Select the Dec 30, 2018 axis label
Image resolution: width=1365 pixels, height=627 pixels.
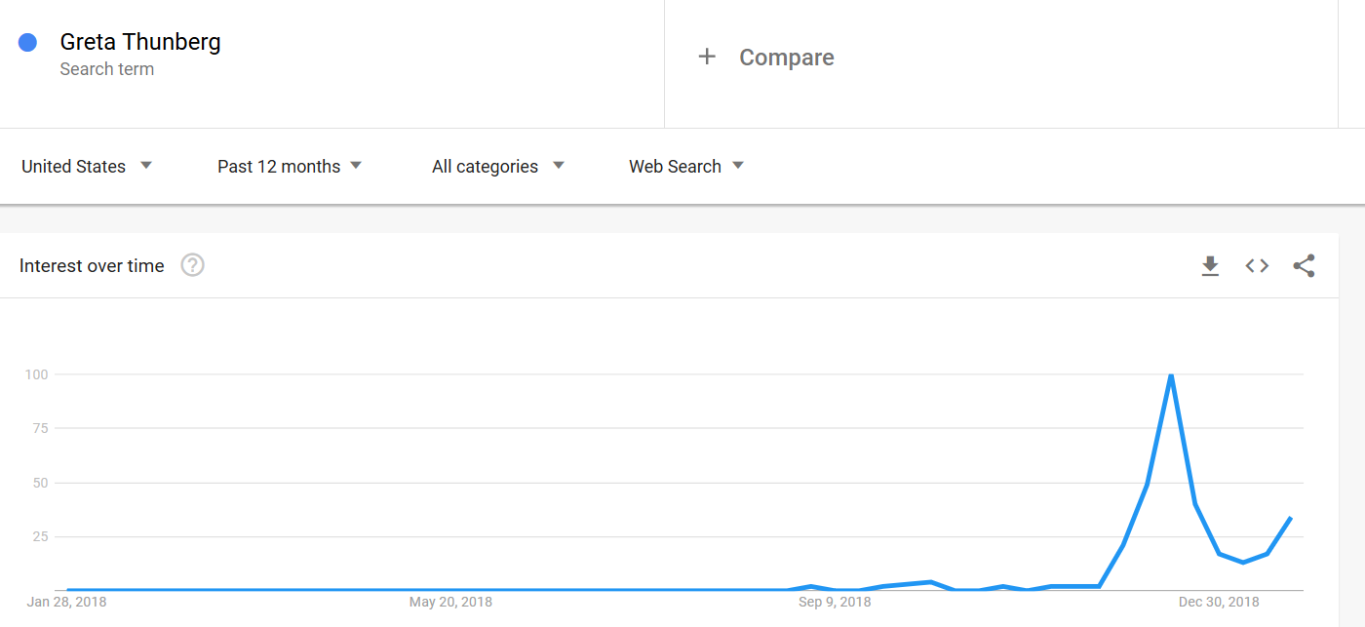pyautogui.click(x=1218, y=603)
